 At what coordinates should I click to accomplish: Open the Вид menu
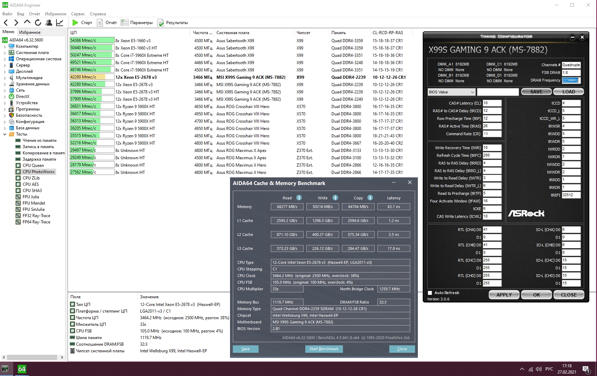point(21,14)
